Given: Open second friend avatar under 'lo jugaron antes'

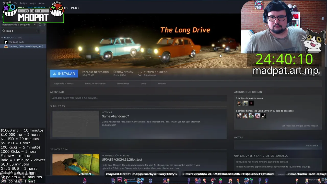Looking at the screenshot, I should [245, 103].
